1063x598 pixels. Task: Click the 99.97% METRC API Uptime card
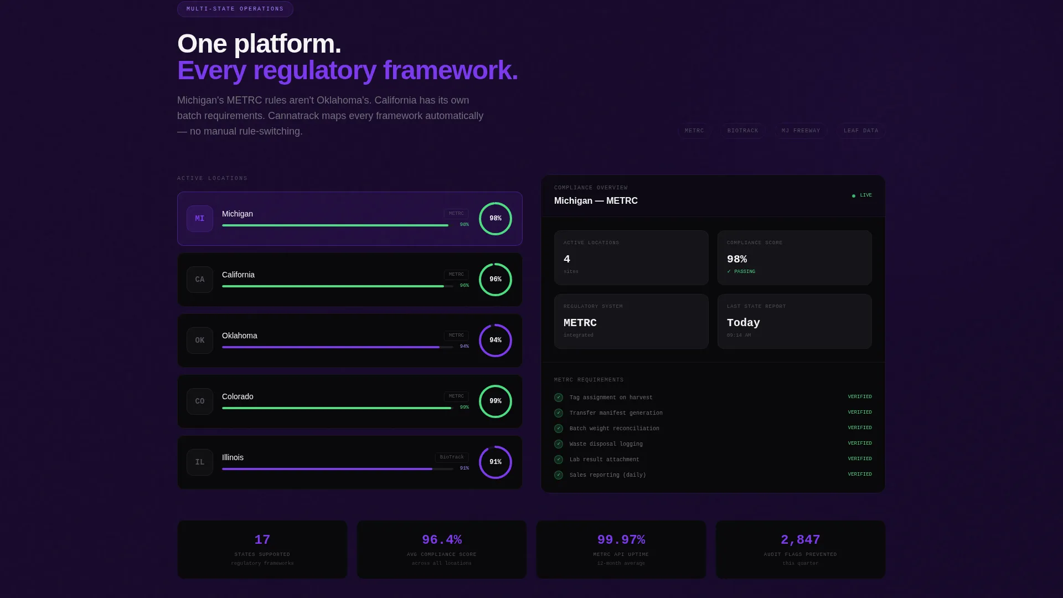click(621, 549)
